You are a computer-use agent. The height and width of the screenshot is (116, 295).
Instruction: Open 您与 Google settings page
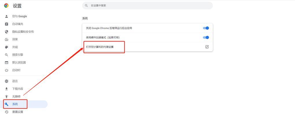tap(20, 16)
